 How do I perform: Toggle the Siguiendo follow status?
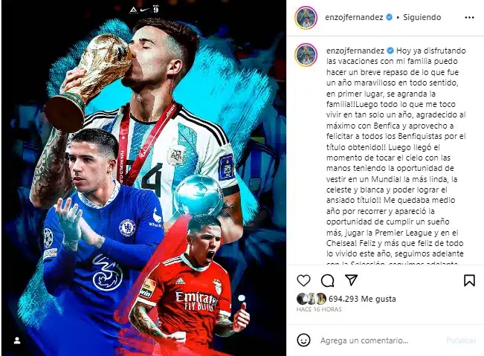pyautogui.click(x=422, y=17)
